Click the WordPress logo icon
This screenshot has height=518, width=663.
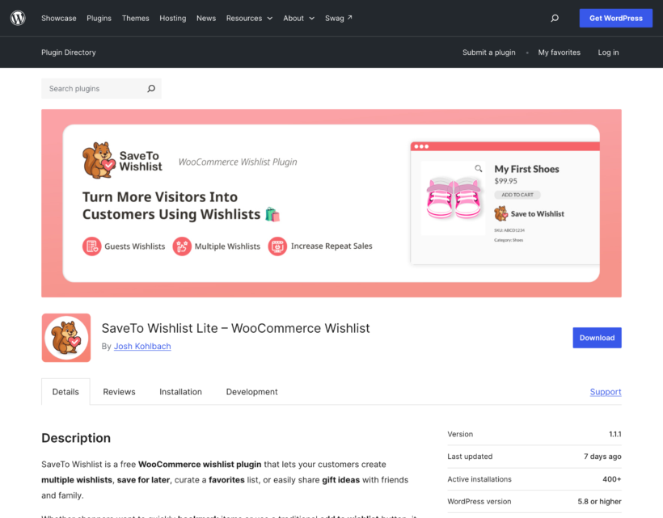[x=18, y=18]
